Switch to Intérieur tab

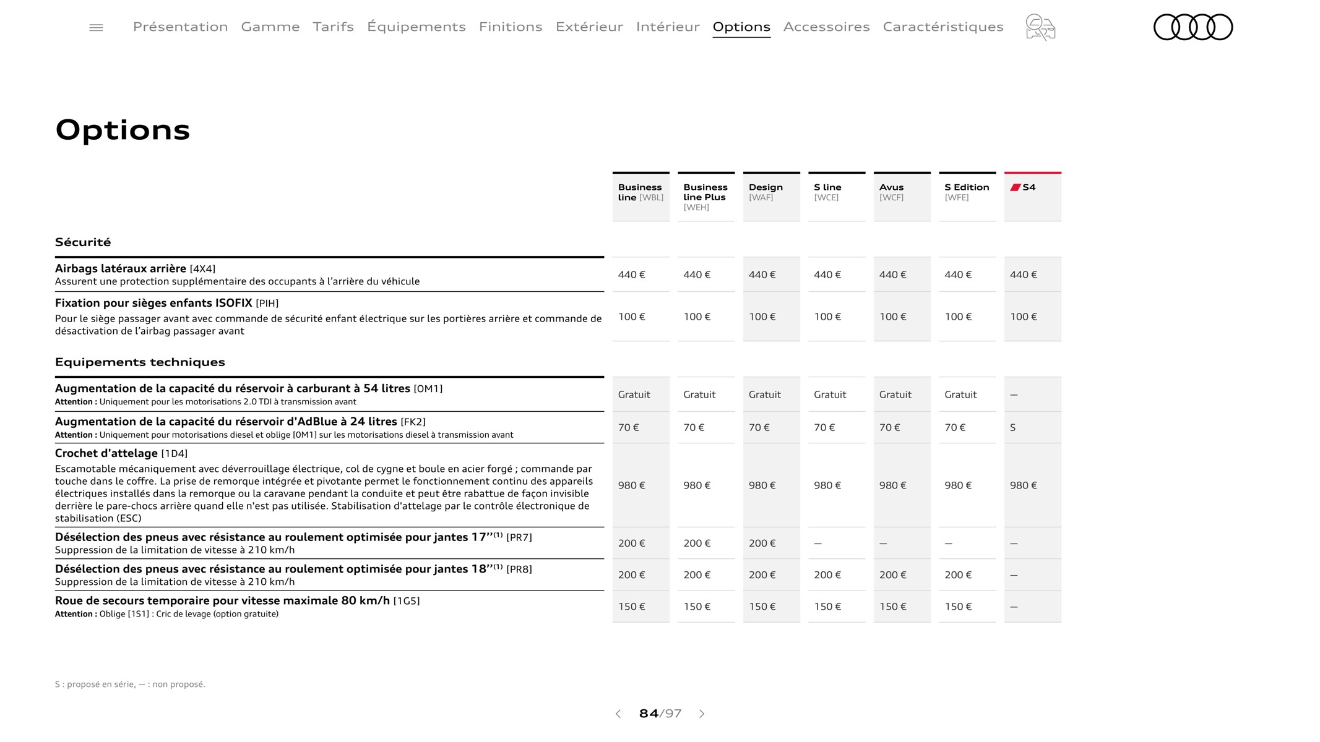coord(668,27)
